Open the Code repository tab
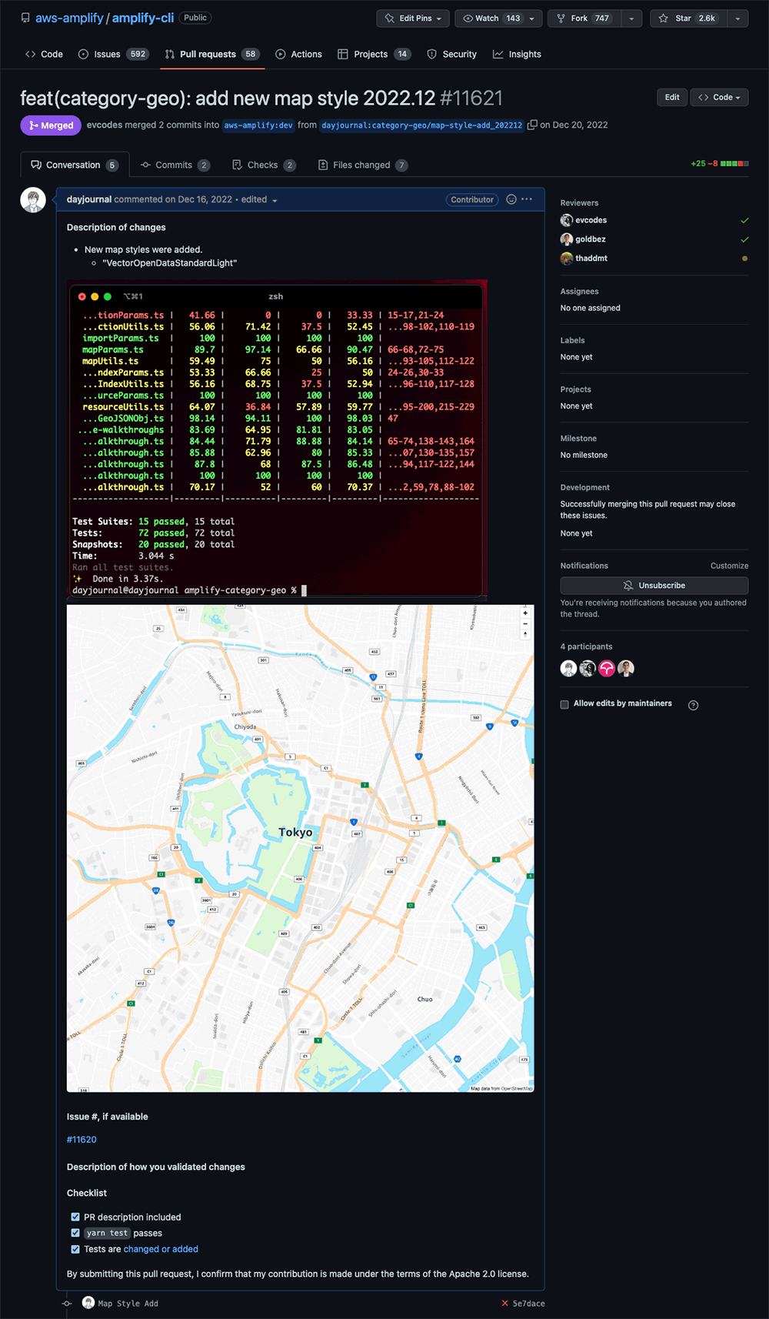Screen dimensions: 769x1319 point(44,54)
